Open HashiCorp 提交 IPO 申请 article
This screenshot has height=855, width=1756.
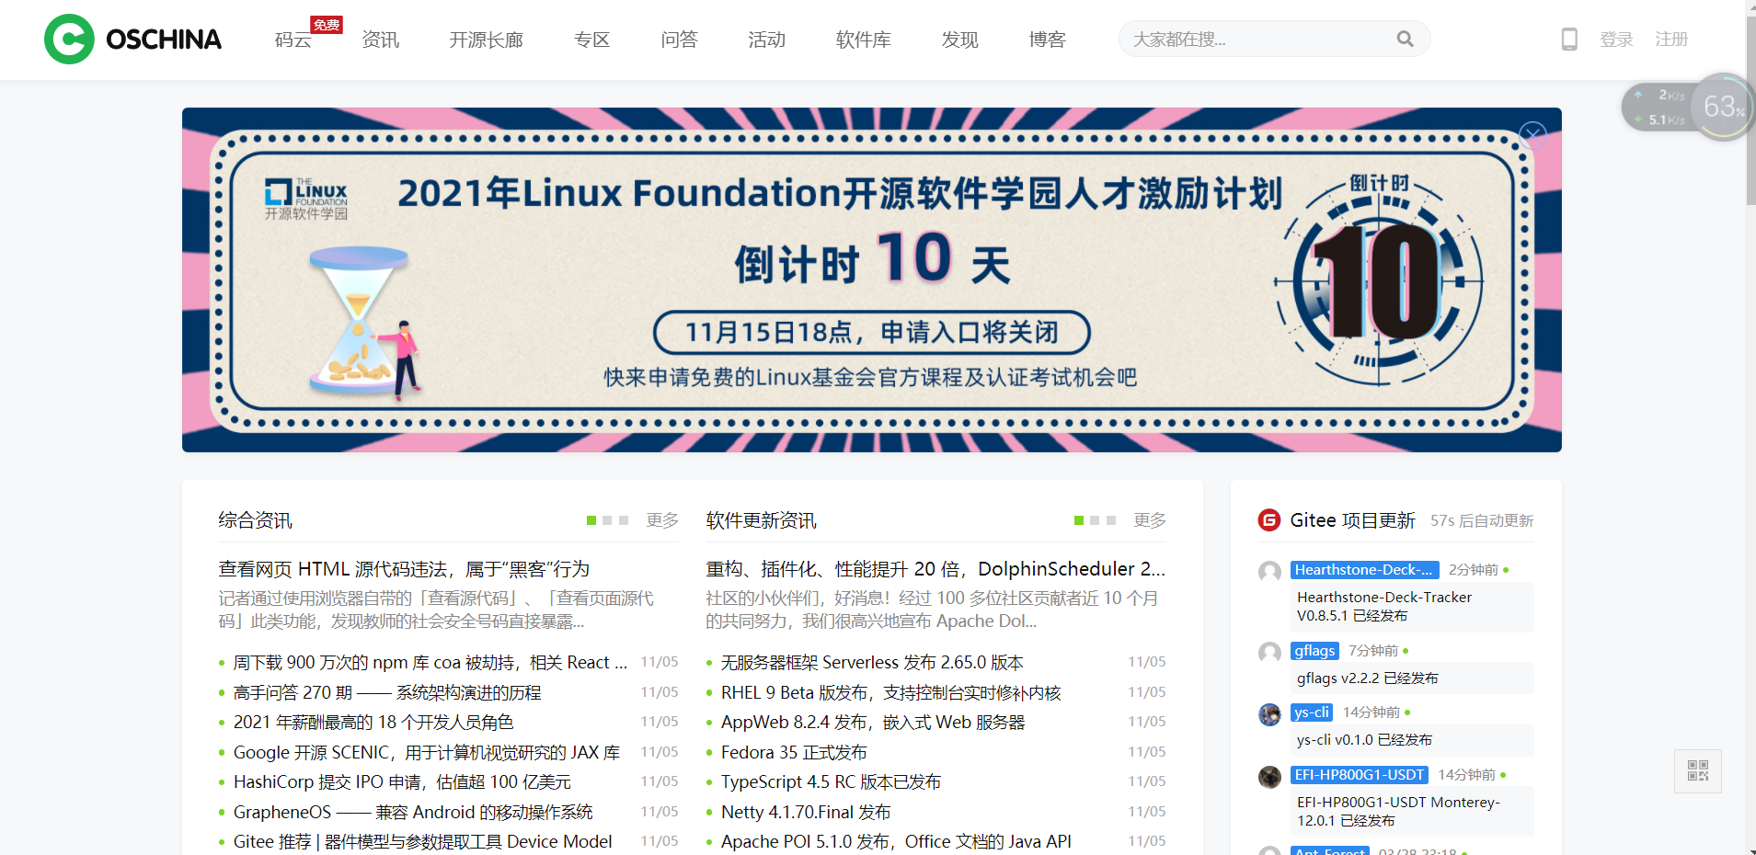(x=402, y=782)
